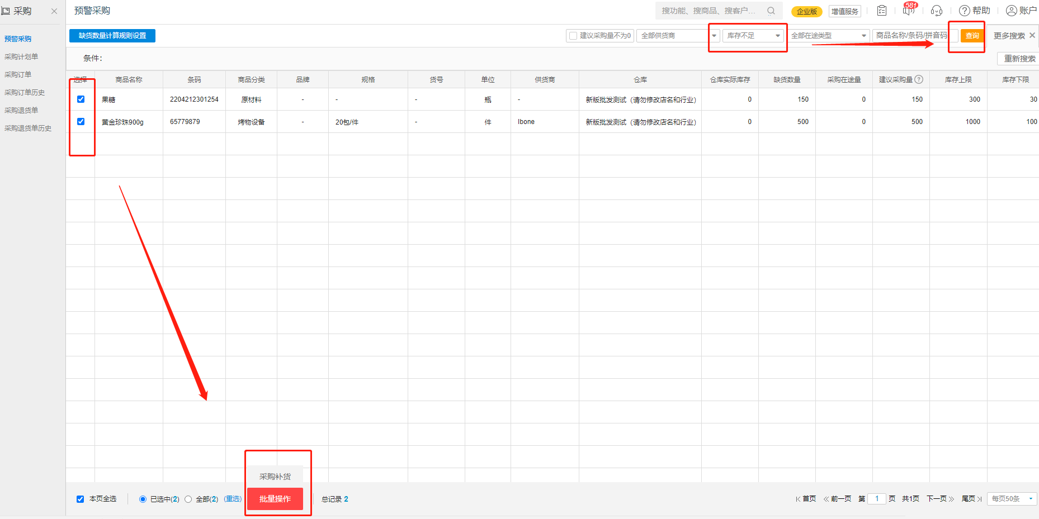Image resolution: width=1039 pixels, height=519 pixels.
Task: Click the 采购 module icon at top left
Action: (7, 9)
